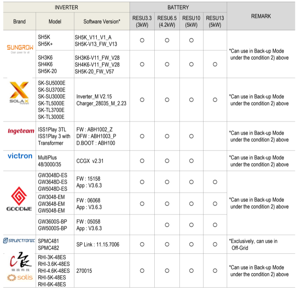Click RESU13 circle in Selectronic row

(215, 244)
